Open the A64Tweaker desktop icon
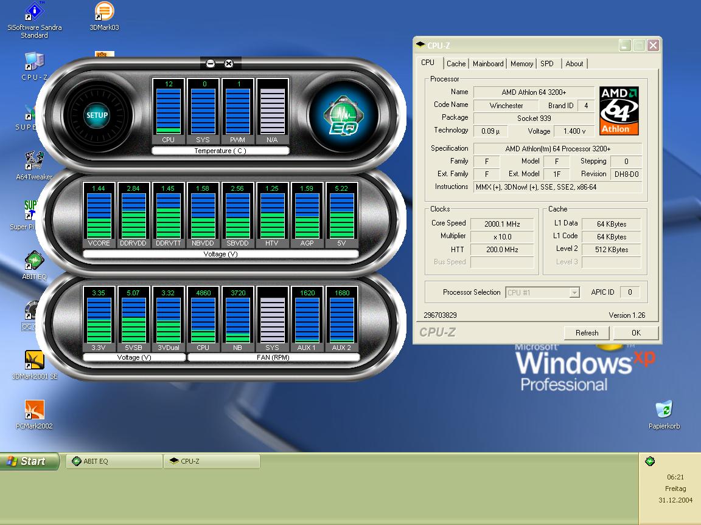Image resolution: width=701 pixels, height=525 pixels. coord(34,161)
